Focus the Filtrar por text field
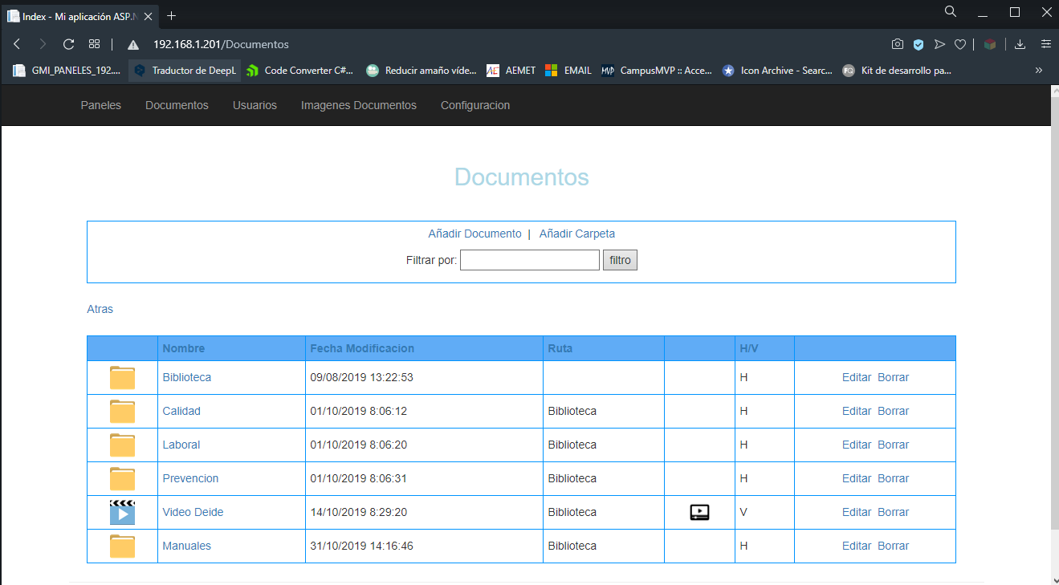Image resolution: width=1059 pixels, height=585 pixels. tap(529, 260)
